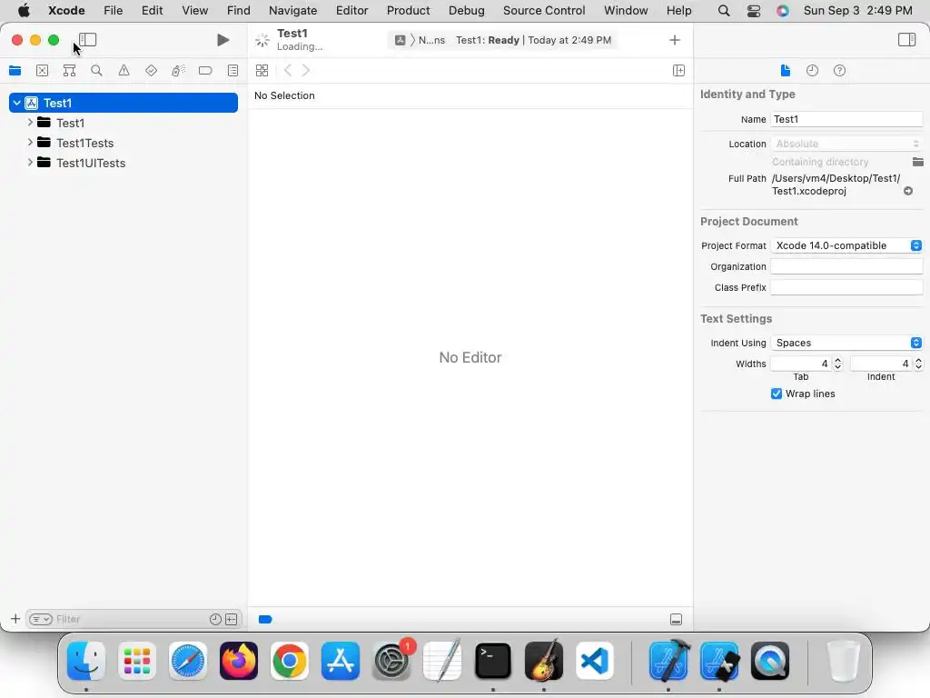Select the History inspector clock icon
This screenshot has width=930, height=698.
[x=813, y=71]
